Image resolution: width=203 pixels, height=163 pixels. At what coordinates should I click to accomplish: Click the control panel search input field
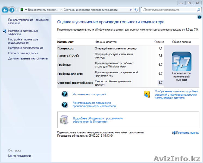tap(169, 10)
